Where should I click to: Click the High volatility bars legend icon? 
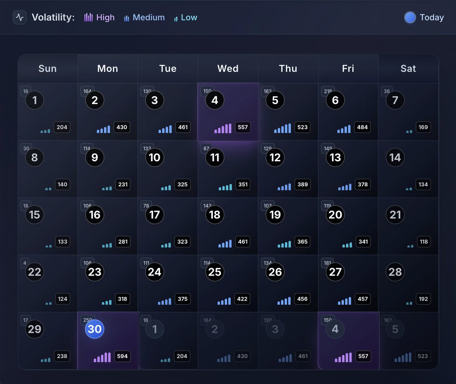point(89,17)
